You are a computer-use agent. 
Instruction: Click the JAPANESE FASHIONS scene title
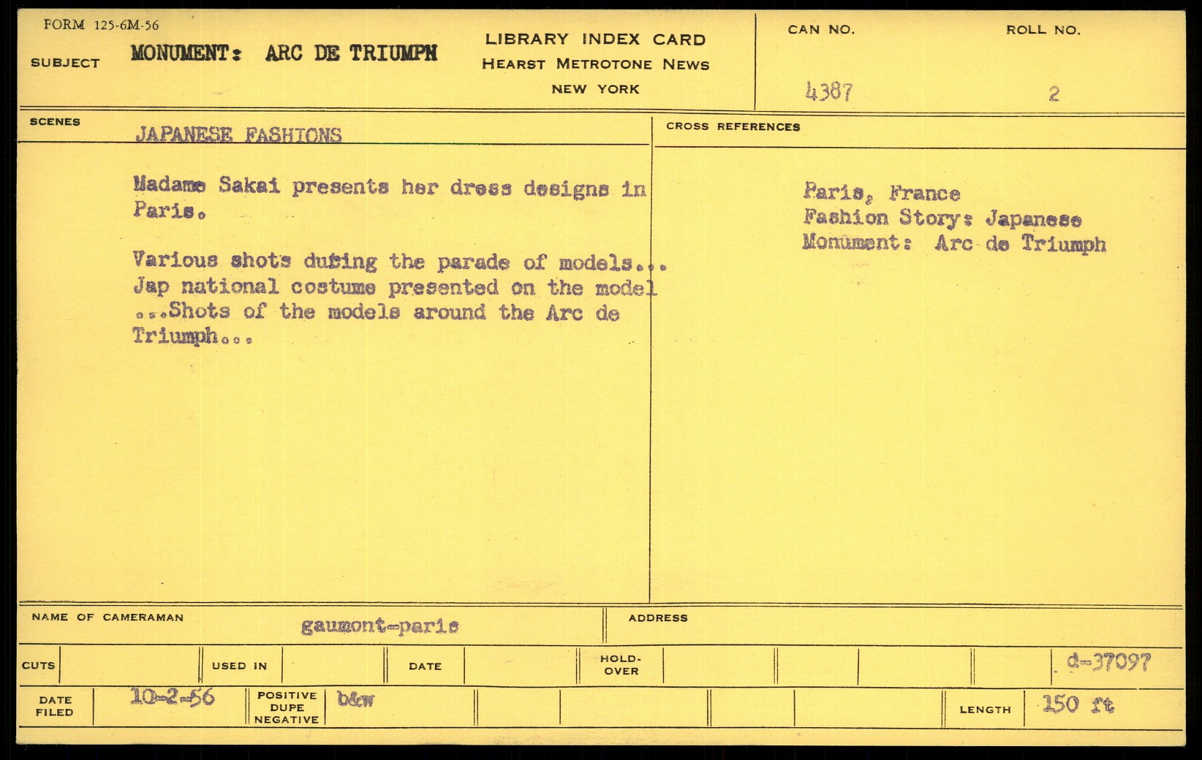pyautogui.click(x=238, y=135)
